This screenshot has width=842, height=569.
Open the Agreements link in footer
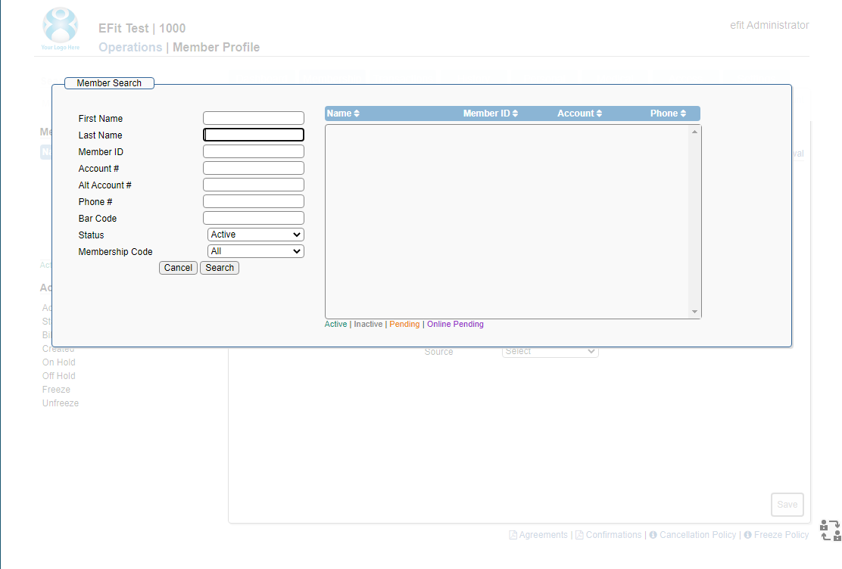[x=538, y=535]
